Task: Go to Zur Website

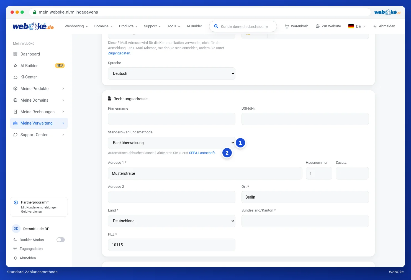Action: click(x=328, y=26)
